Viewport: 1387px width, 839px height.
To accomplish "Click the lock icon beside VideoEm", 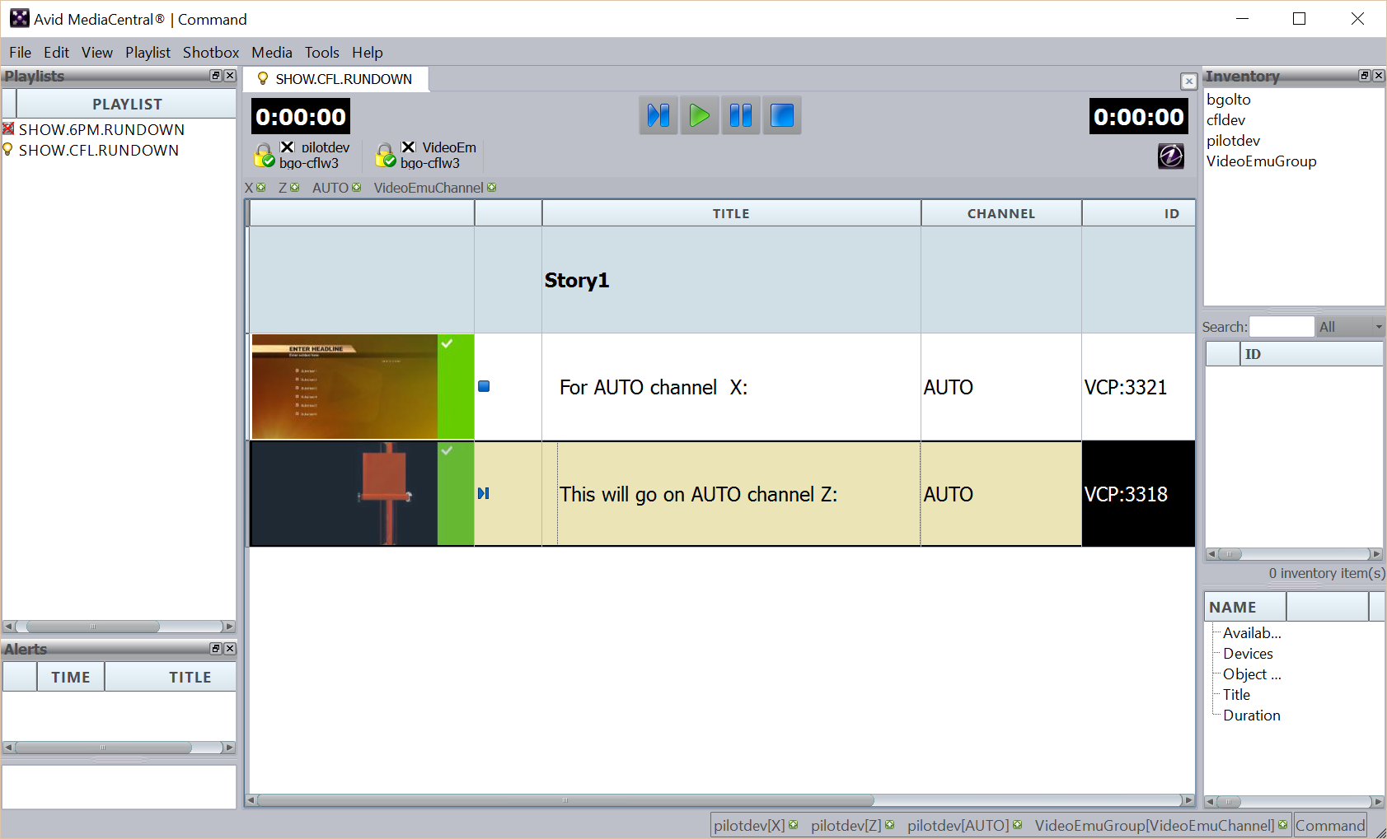I will 385,155.
